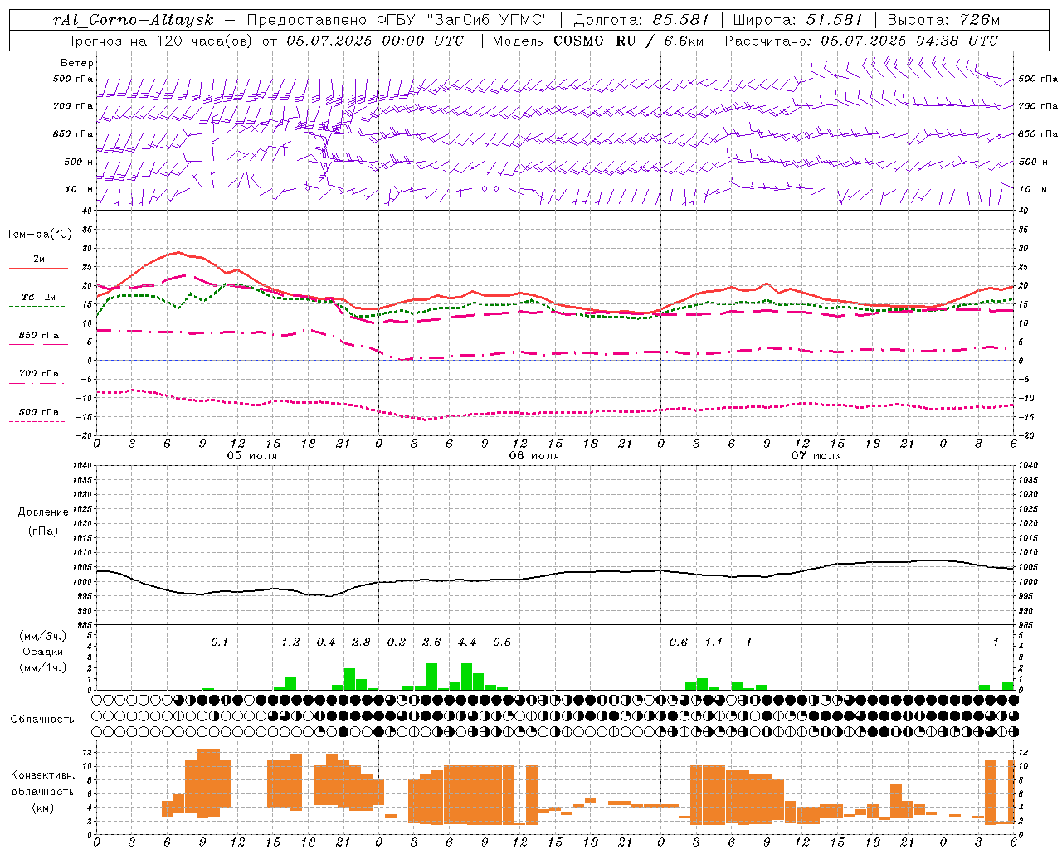
Task: Click the (мм/1ч.) precipitation unit label
Action: [42, 667]
